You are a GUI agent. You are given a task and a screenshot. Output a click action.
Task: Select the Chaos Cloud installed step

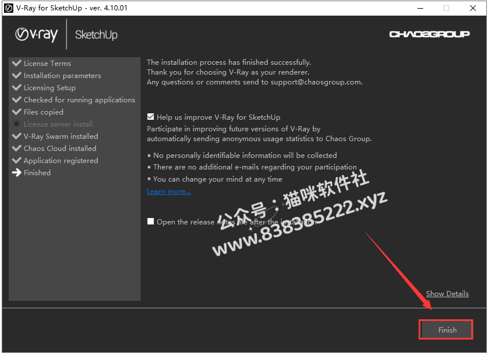click(60, 149)
